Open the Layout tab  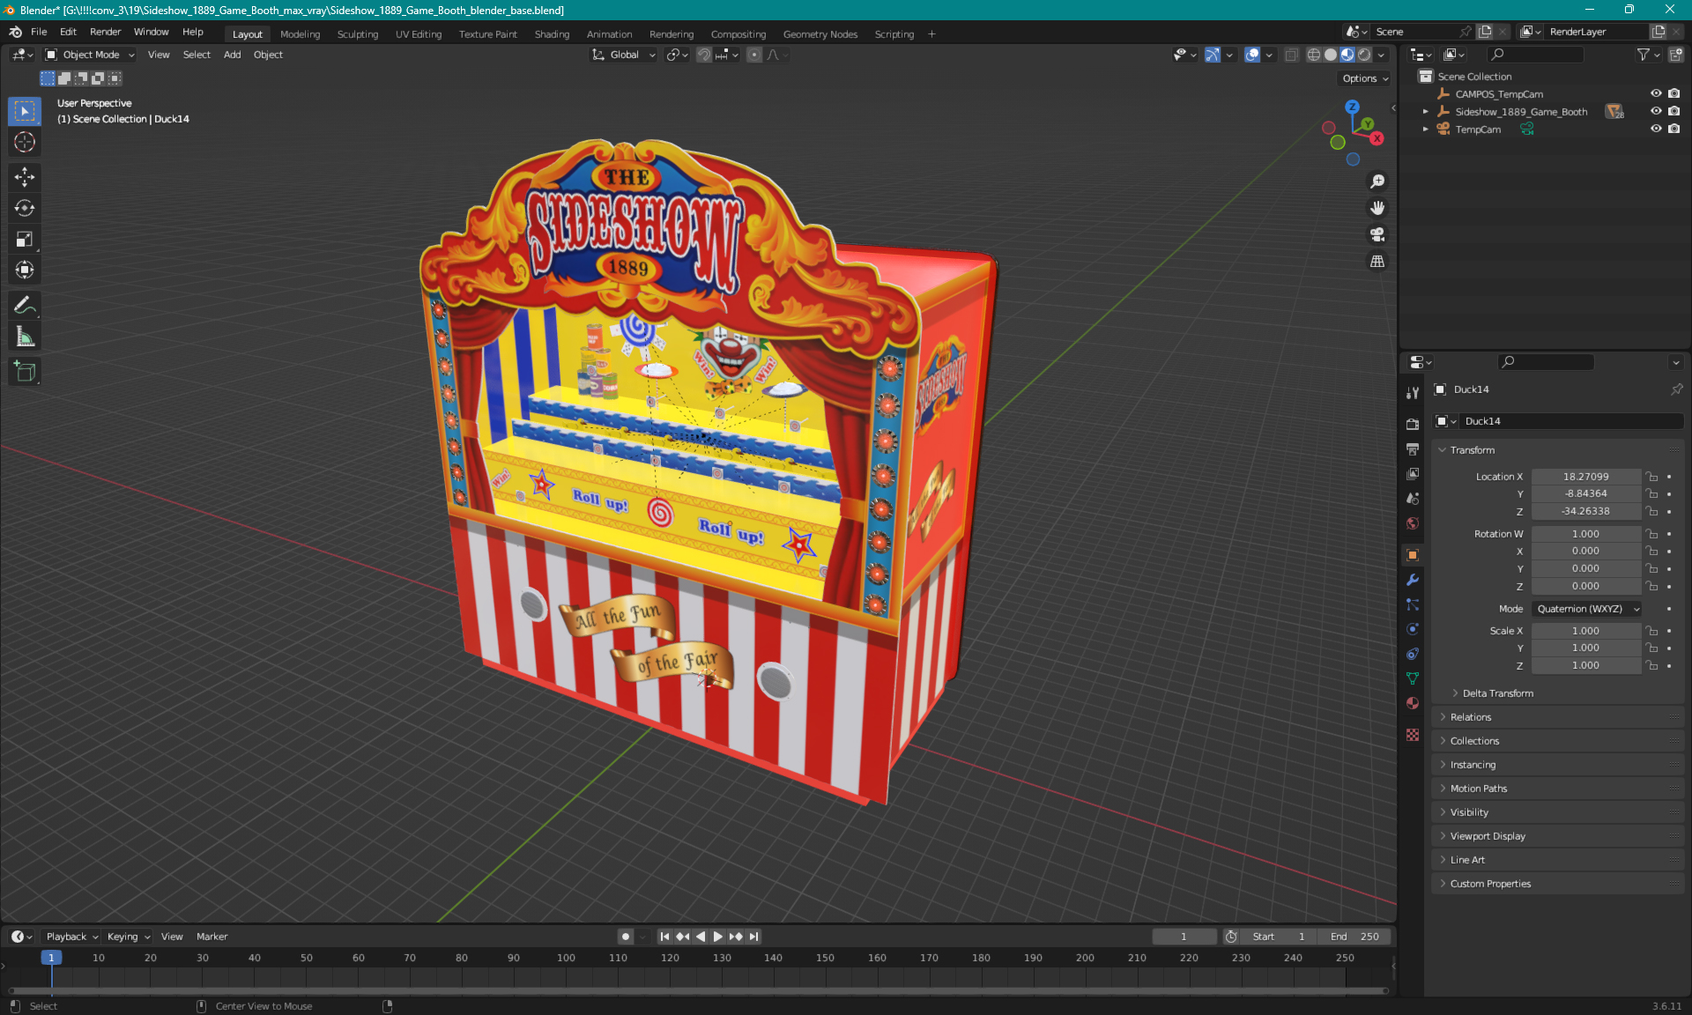pos(247,33)
